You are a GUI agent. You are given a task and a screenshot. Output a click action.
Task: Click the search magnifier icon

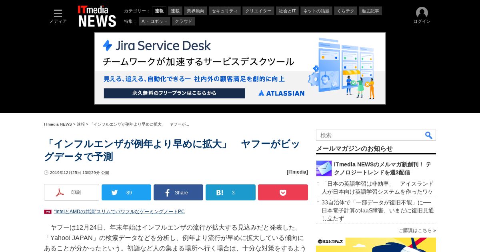[428, 135]
